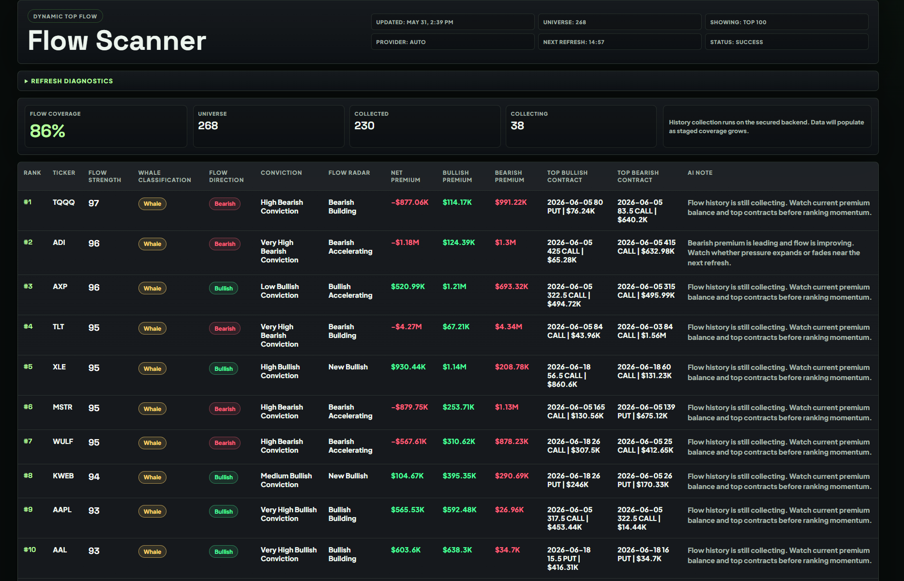Click the Flow Coverage 86% card
The image size is (904, 581).
click(105, 126)
